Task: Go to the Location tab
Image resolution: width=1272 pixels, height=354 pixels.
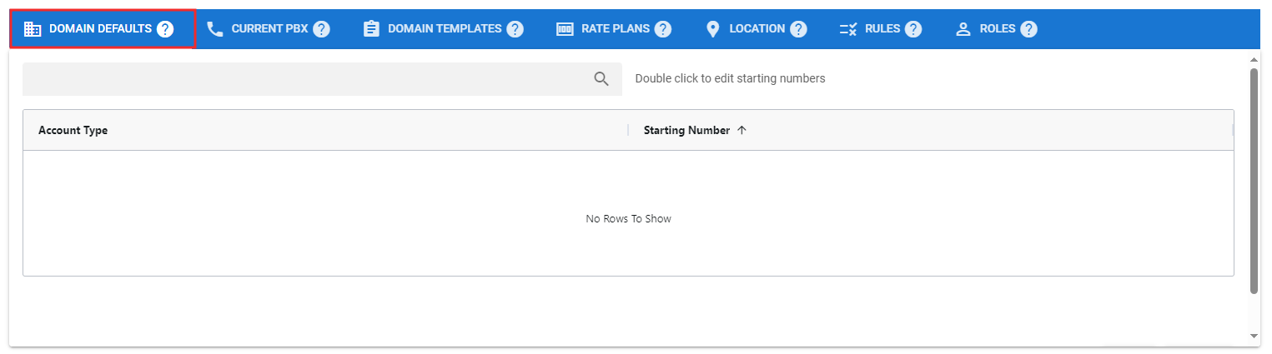Action: coord(756,29)
